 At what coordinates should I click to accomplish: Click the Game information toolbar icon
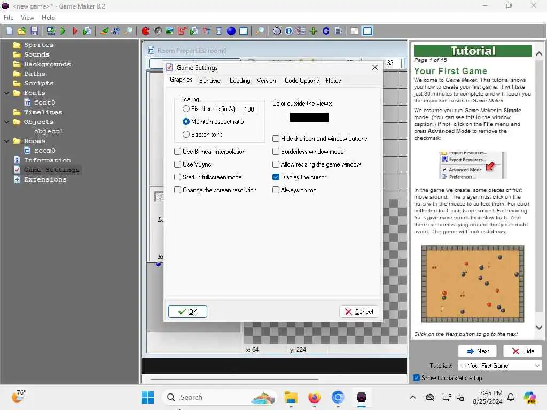(289, 31)
